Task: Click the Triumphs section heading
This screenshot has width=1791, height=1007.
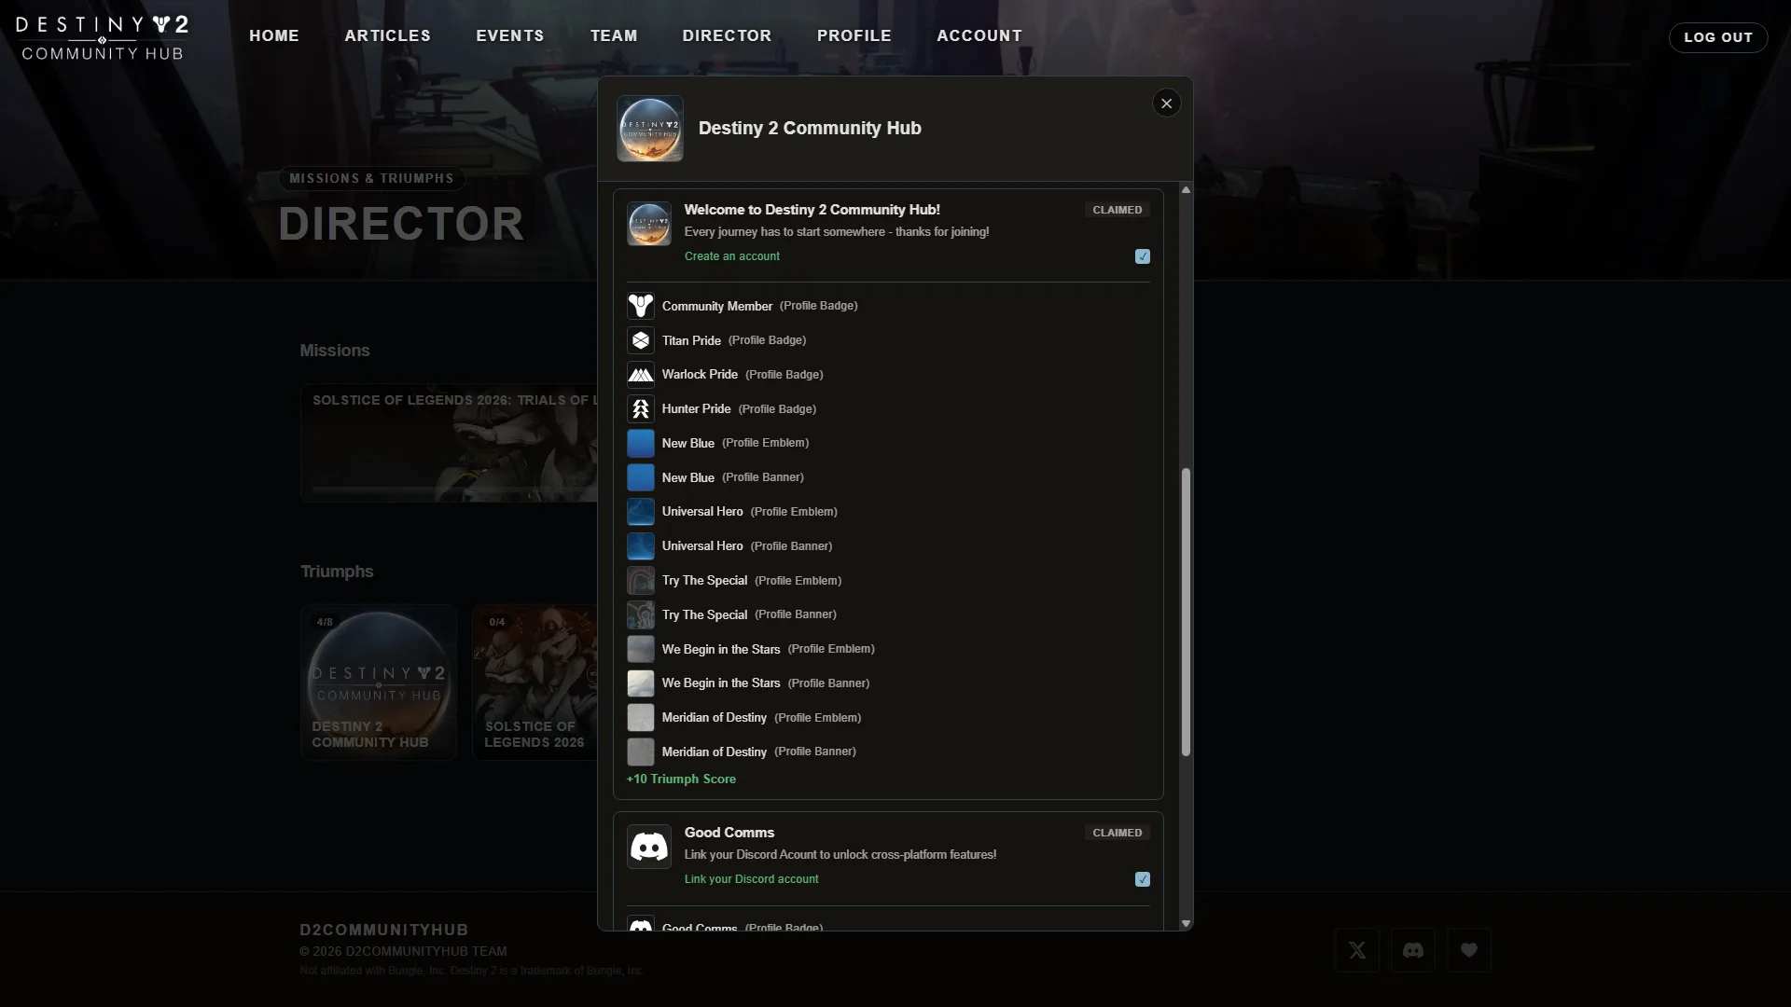Action: coord(337,572)
